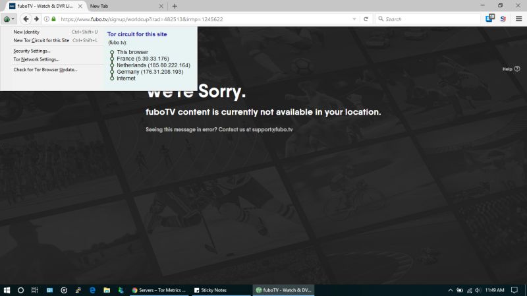
Task: Open the clock showing 11:49 AM
Action: (495, 290)
